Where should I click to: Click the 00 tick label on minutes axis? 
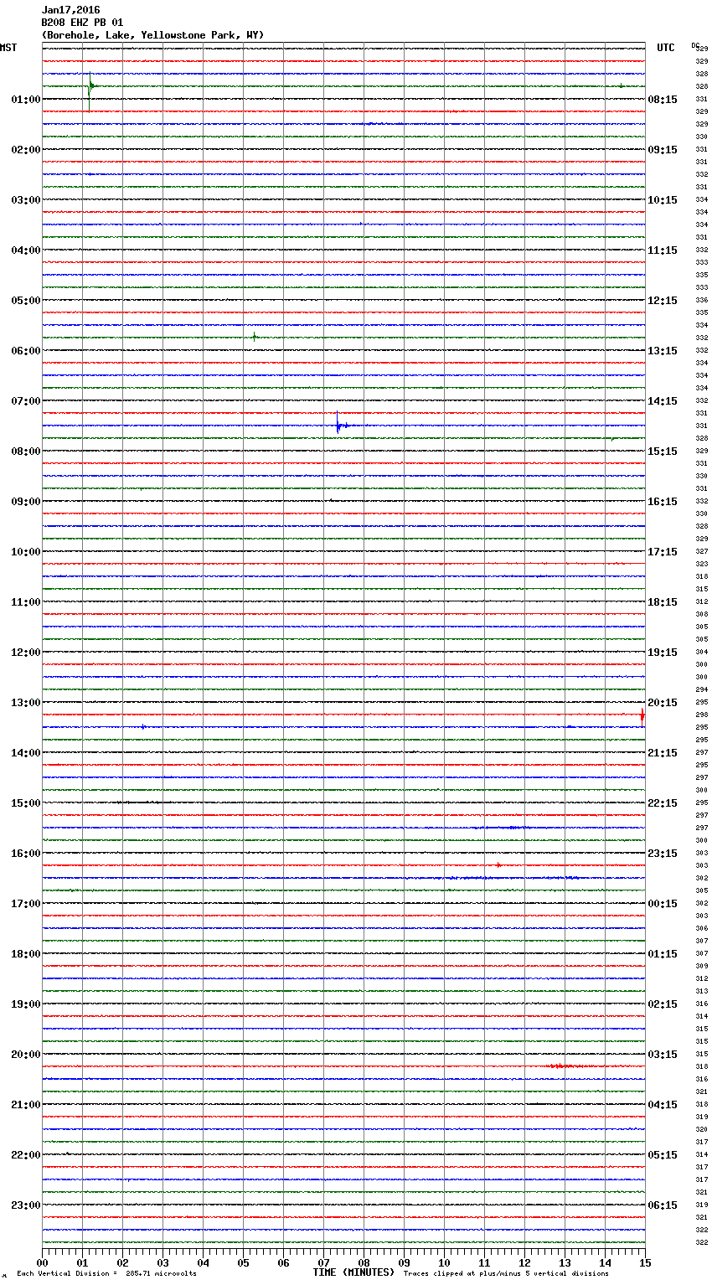pos(43,1262)
